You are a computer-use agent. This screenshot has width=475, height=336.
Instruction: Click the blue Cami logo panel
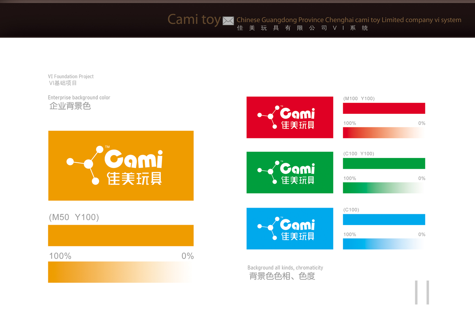pos(290,229)
